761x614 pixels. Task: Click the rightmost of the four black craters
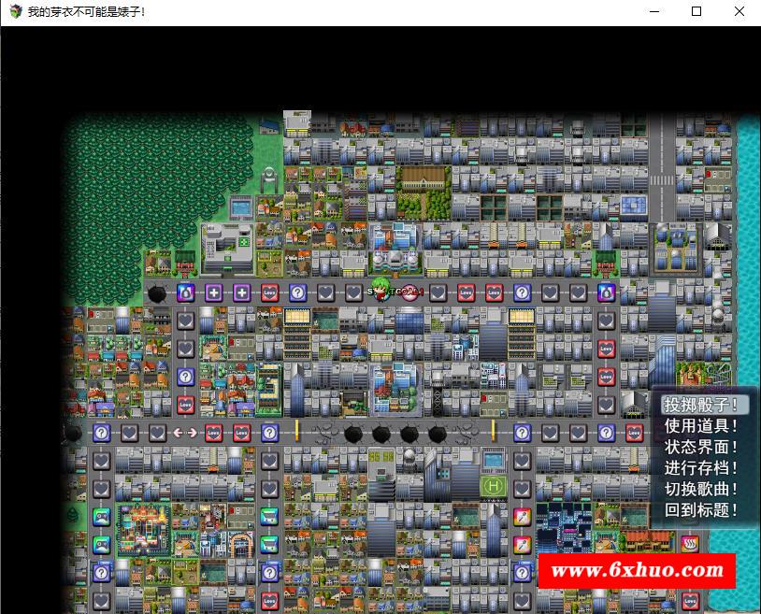(x=438, y=433)
